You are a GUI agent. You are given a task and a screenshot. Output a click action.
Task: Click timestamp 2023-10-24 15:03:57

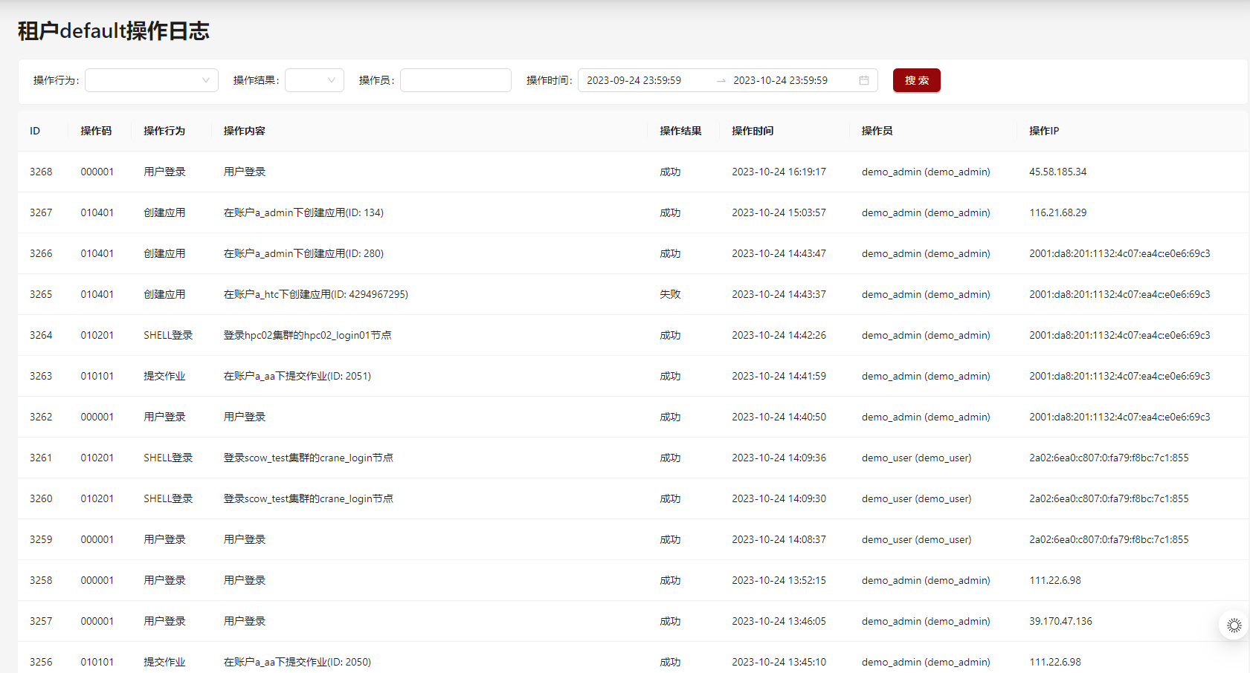point(779,212)
